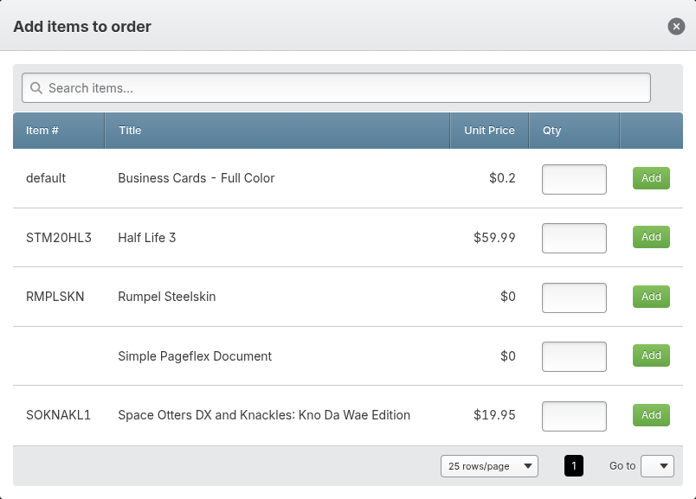Screen dimensions: 696x499
Task: Focus the Search items field
Action: tap(336, 88)
